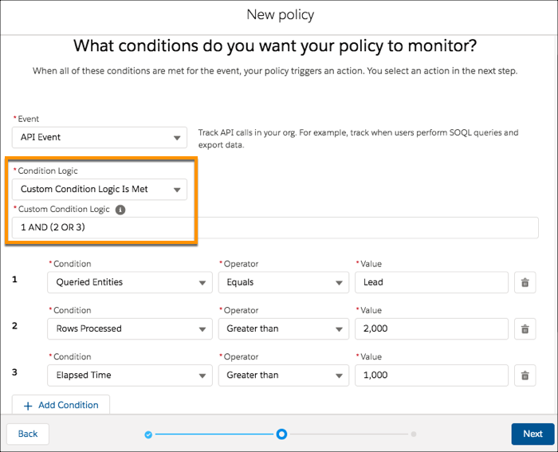This screenshot has width=558, height=452.
Task: Click the third step progress marker
Action: (414, 434)
